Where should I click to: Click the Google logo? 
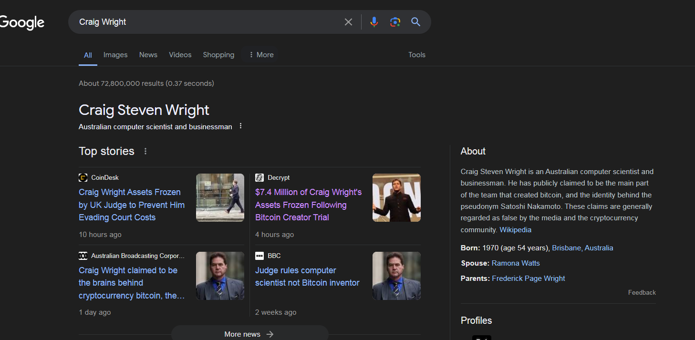point(22,22)
